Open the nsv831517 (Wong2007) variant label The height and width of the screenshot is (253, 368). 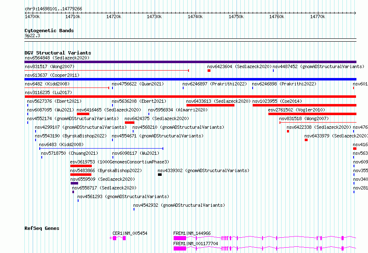point(50,66)
